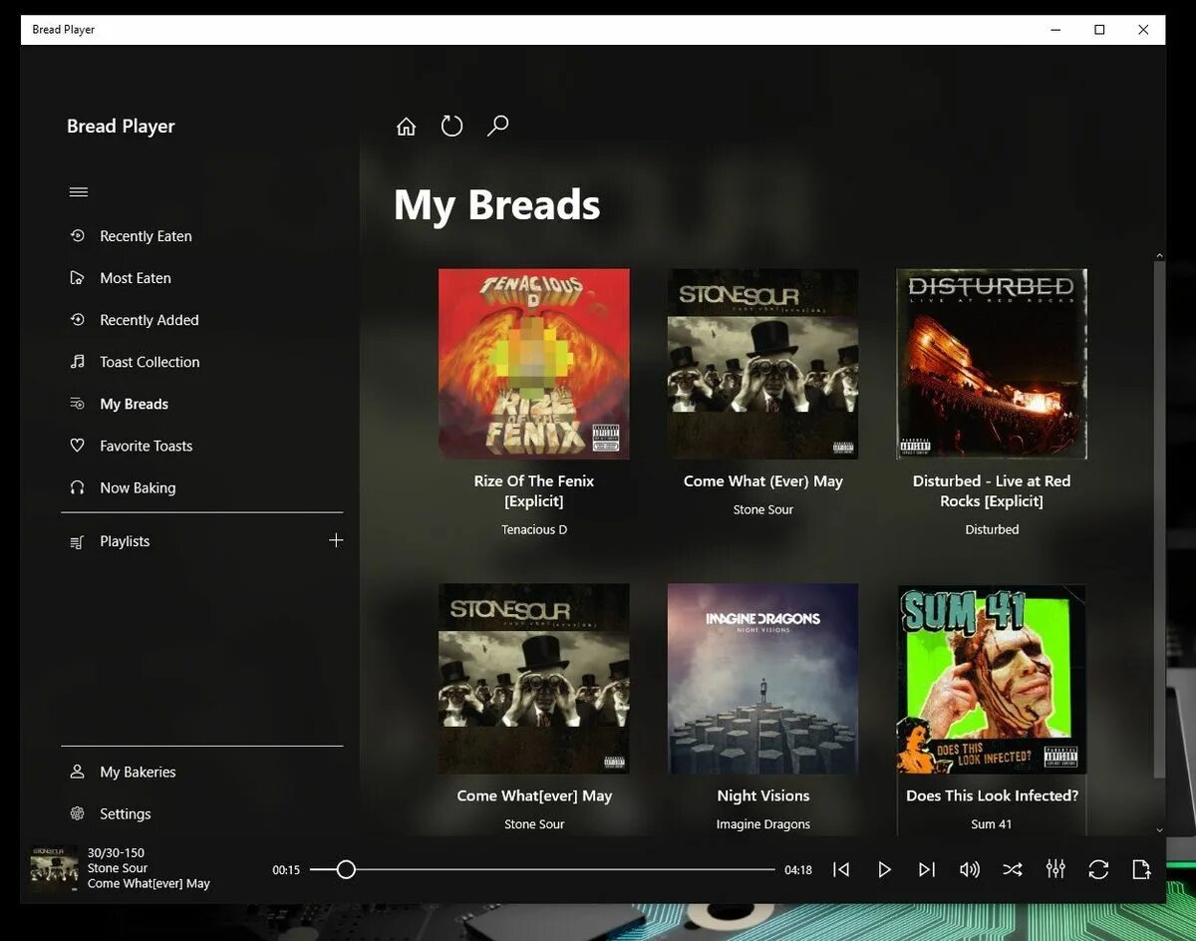This screenshot has height=941, width=1196.
Task: Open the volume speaker control
Action: point(970,869)
